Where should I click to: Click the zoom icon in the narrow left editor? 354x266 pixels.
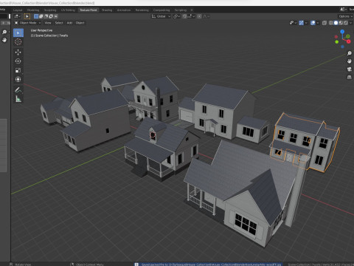4,32
